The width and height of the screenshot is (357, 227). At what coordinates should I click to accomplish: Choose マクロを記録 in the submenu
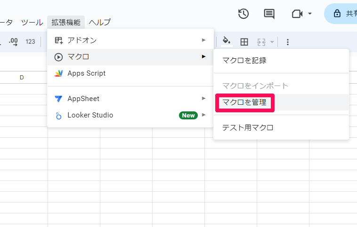tap(281, 61)
